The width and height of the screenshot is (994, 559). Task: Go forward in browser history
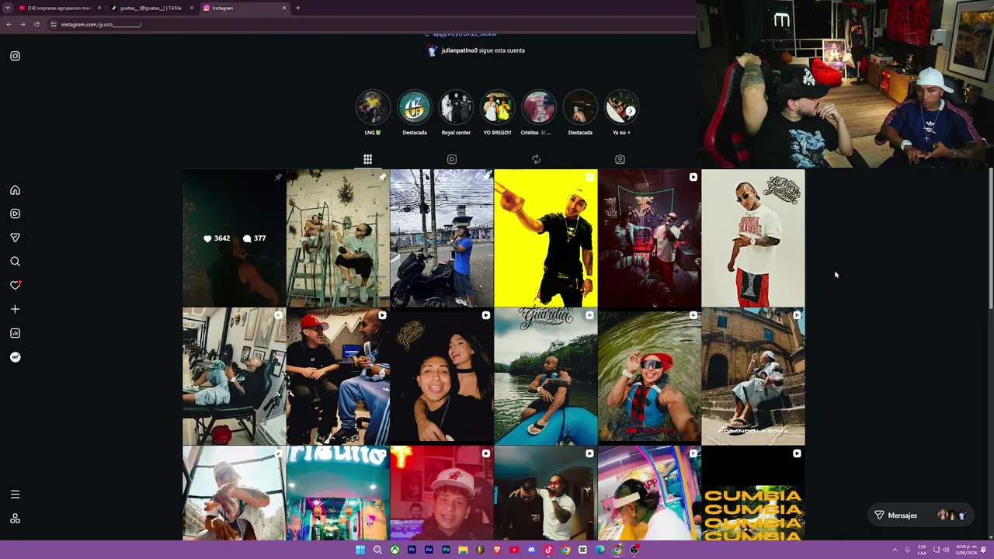coord(23,24)
